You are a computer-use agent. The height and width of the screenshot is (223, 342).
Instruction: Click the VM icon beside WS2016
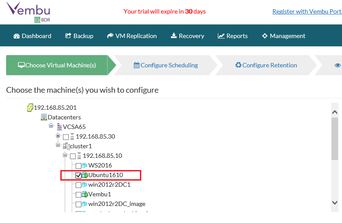coord(85,166)
